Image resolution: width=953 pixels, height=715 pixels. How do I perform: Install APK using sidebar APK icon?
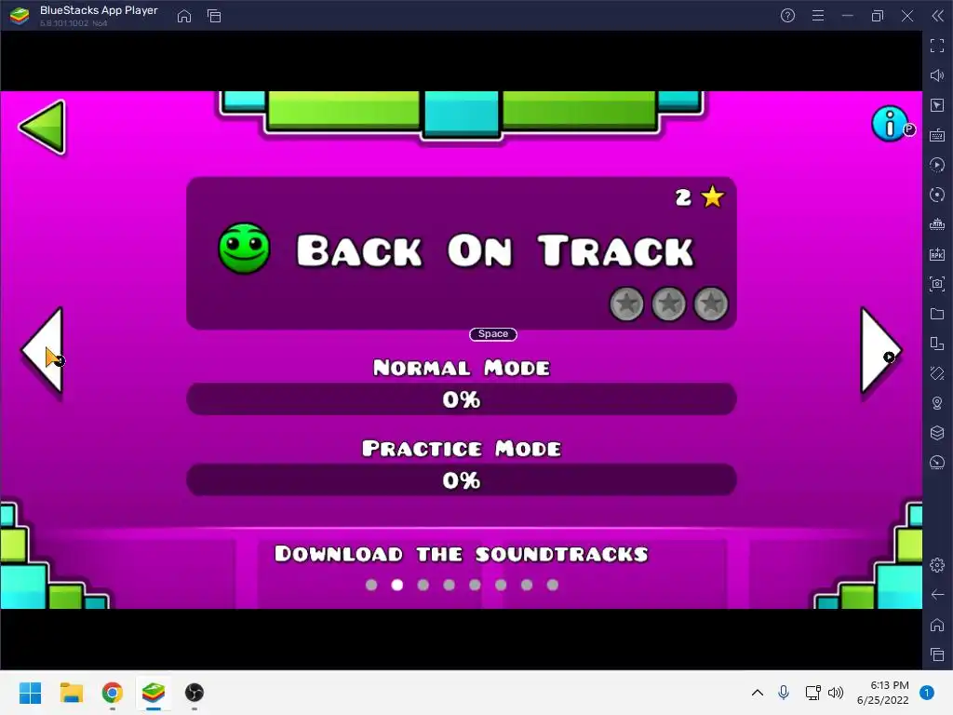tap(937, 254)
